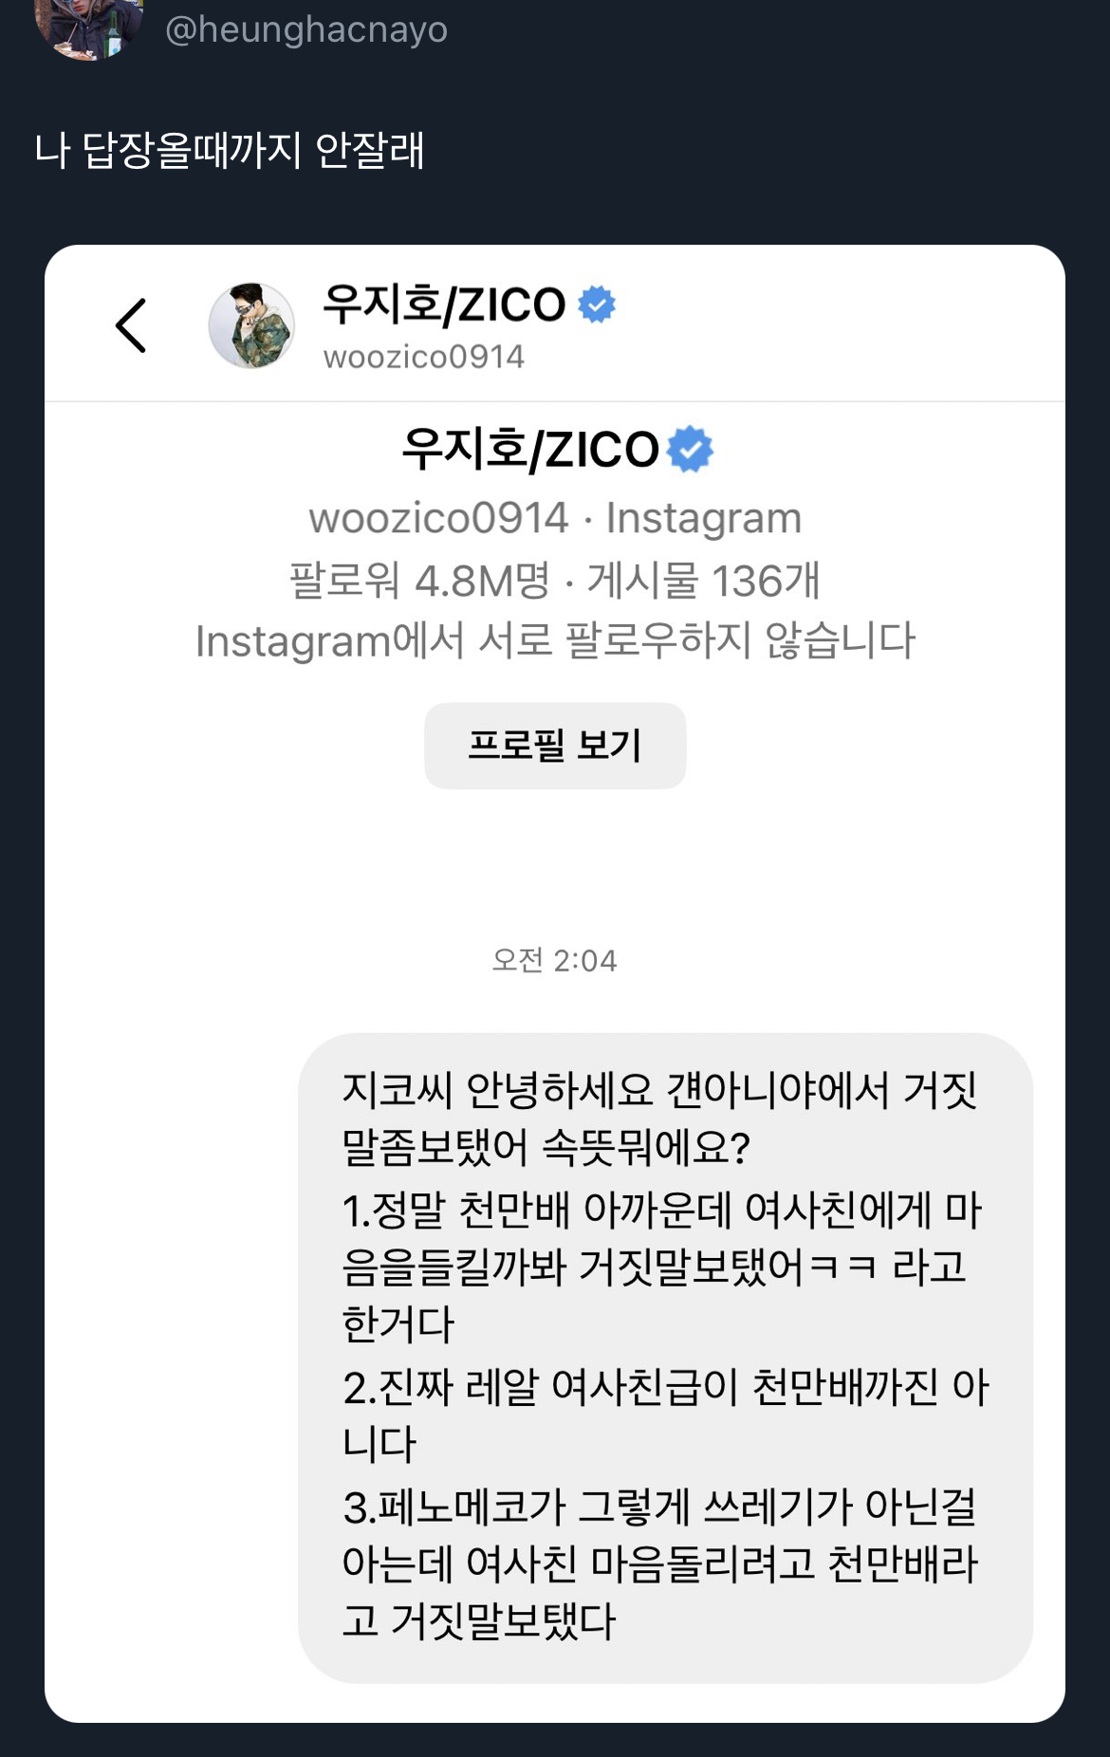Click the woozico0914 · Instagram line
The height and width of the screenshot is (1757, 1110).
coord(555,518)
